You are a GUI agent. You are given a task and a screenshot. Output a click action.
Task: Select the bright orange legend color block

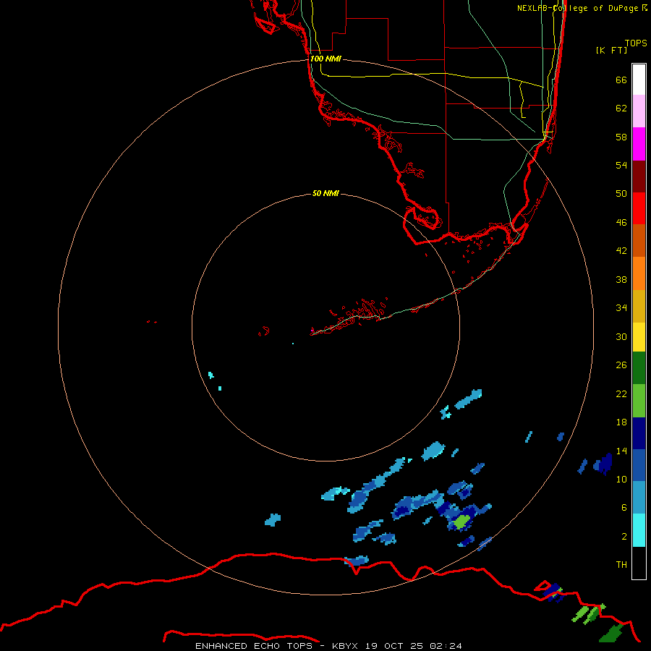click(639, 273)
